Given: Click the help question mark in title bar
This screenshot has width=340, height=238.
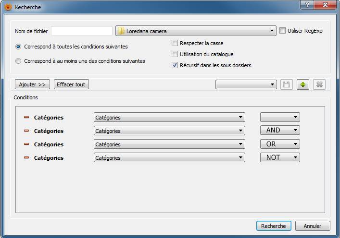Looking at the screenshot, I should tap(307, 5).
